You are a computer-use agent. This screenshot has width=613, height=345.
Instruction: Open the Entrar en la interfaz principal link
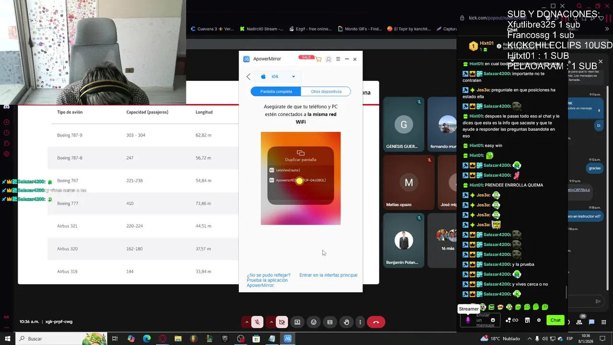point(328,275)
